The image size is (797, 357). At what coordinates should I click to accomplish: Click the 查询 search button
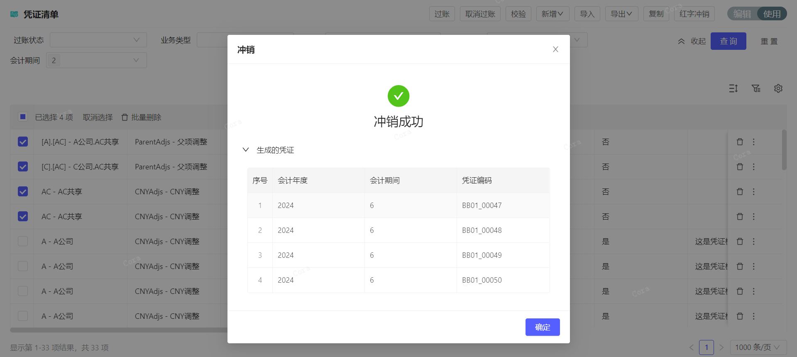coord(728,41)
